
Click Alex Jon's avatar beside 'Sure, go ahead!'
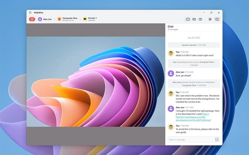click(x=171, y=73)
